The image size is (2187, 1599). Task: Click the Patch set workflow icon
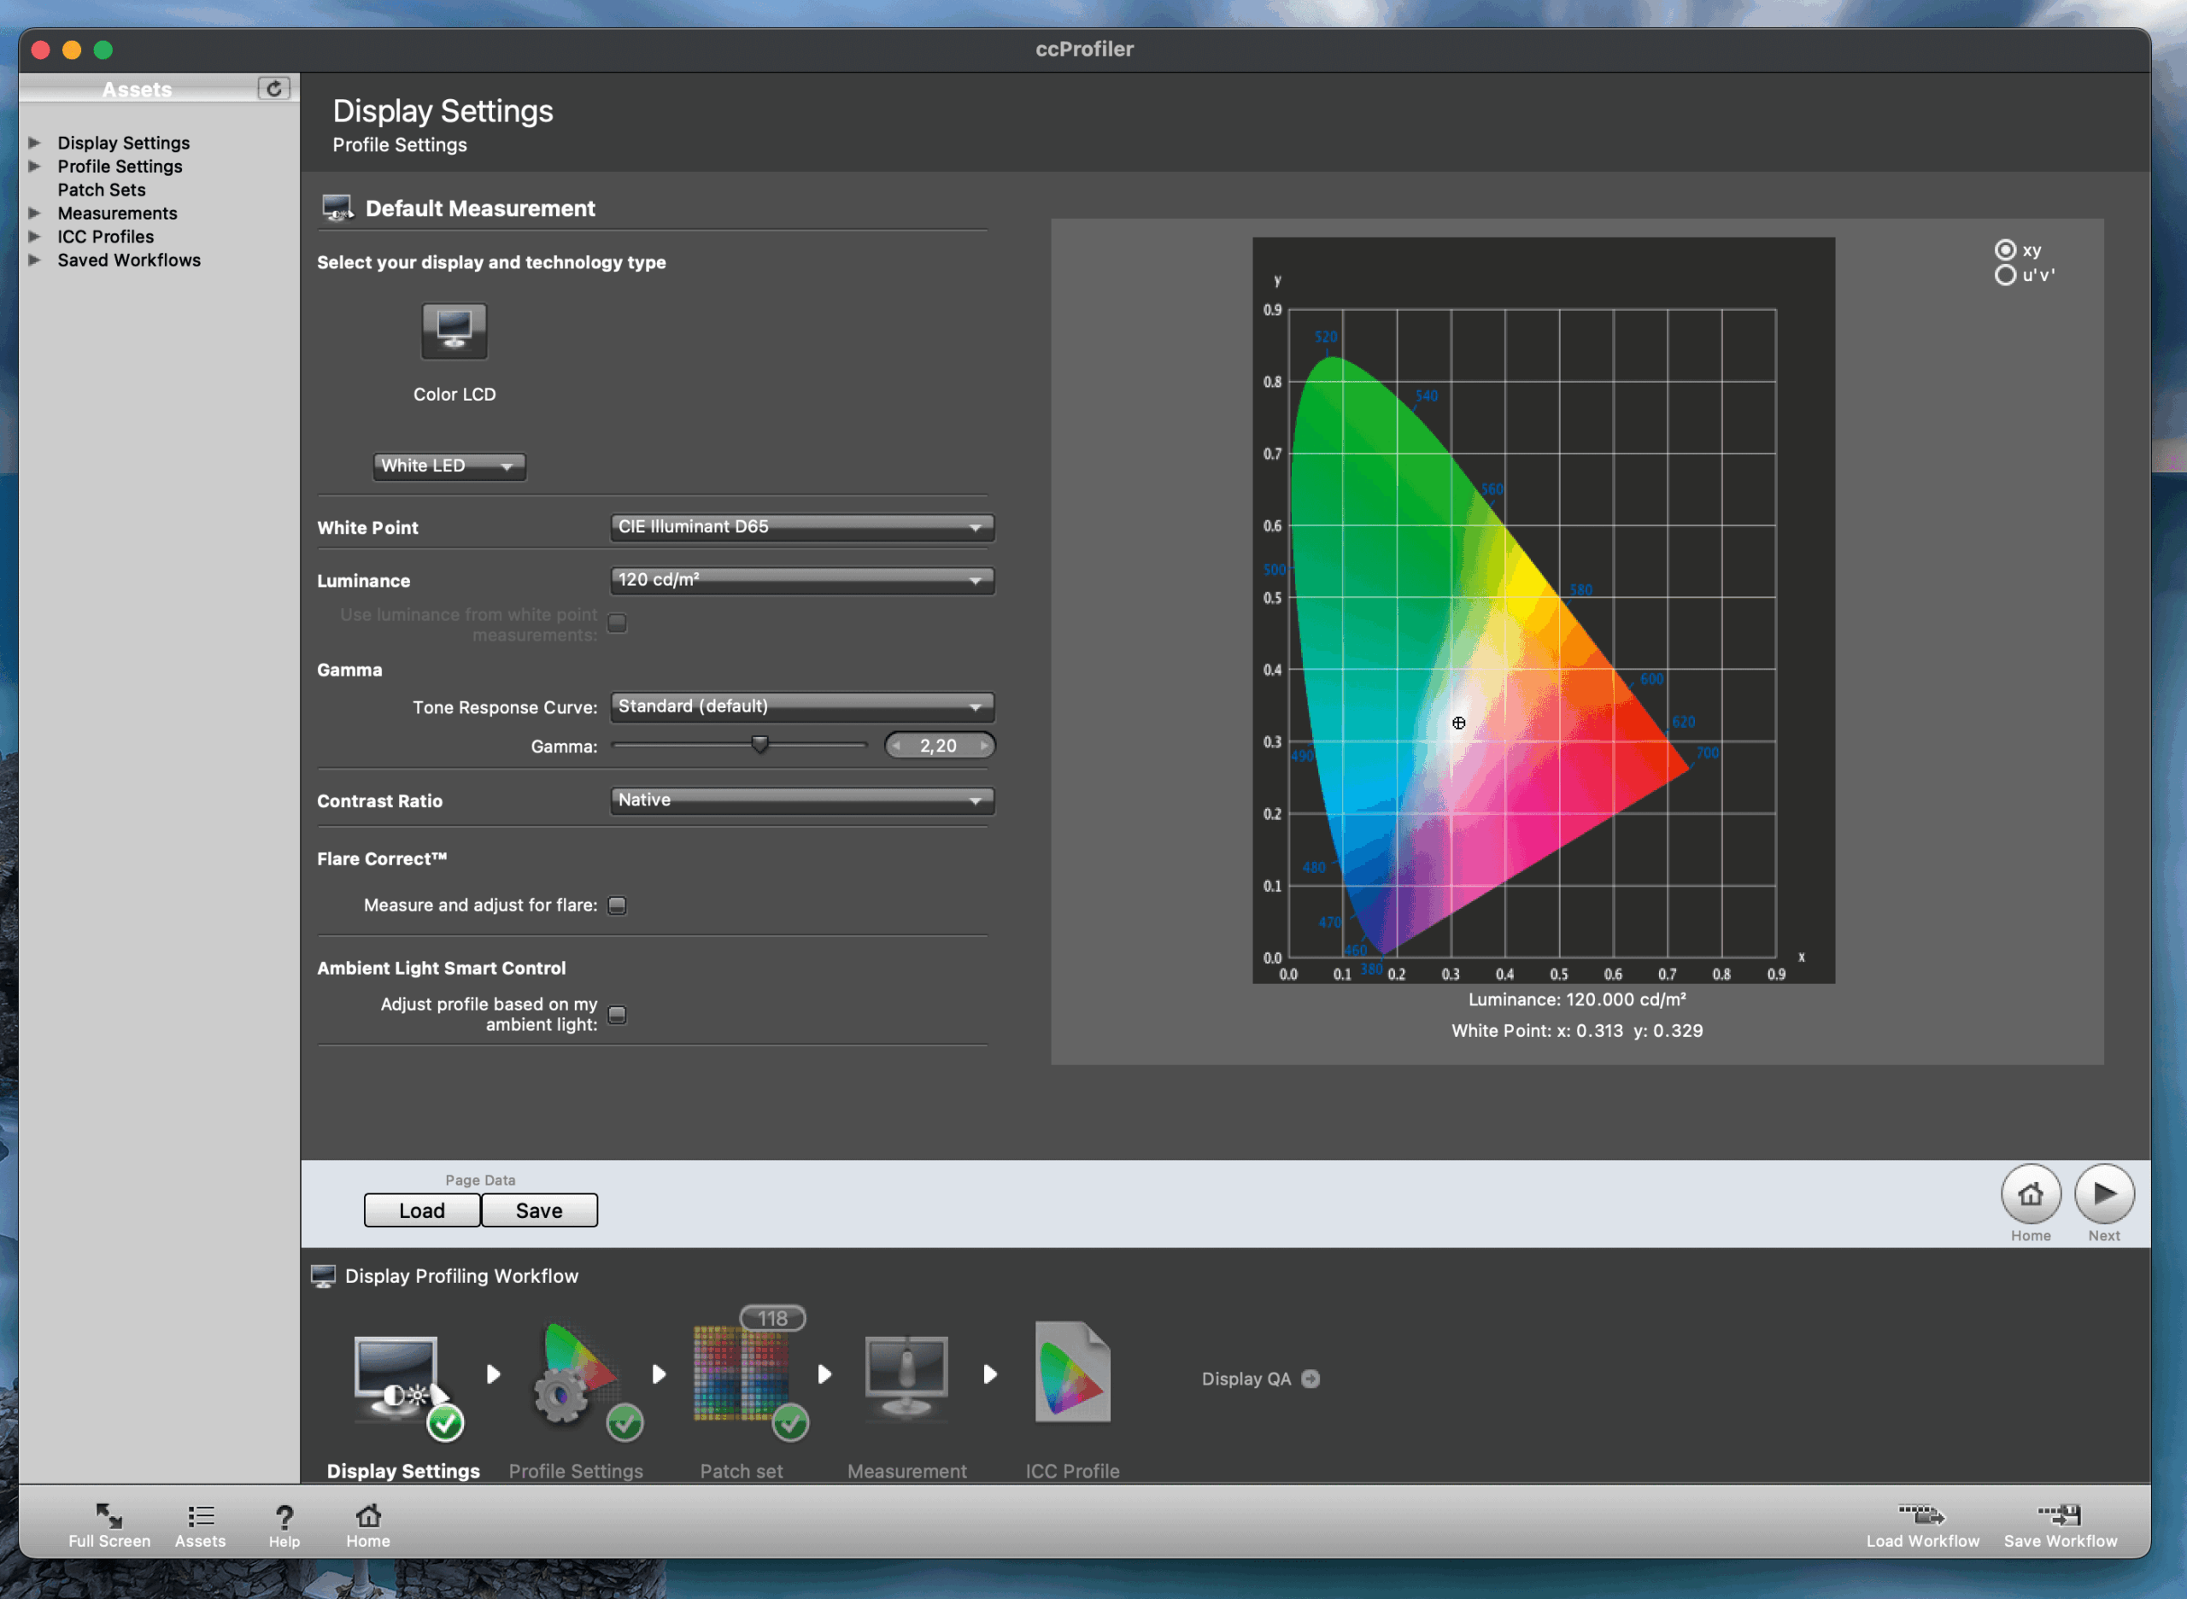[742, 1374]
